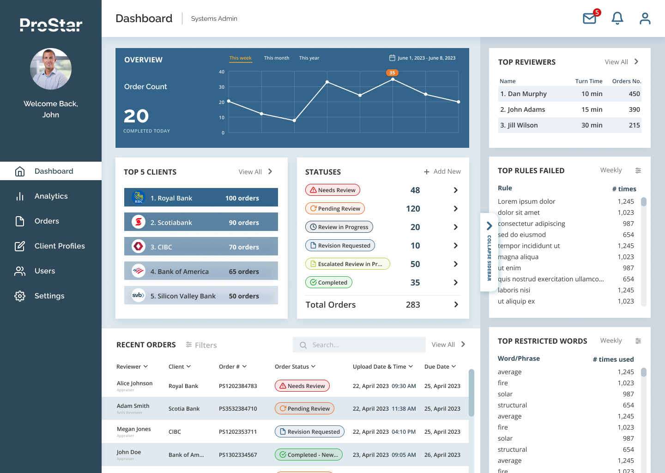This screenshot has width=665, height=473.
Task: Click the Search orders input field
Action: 359,345
